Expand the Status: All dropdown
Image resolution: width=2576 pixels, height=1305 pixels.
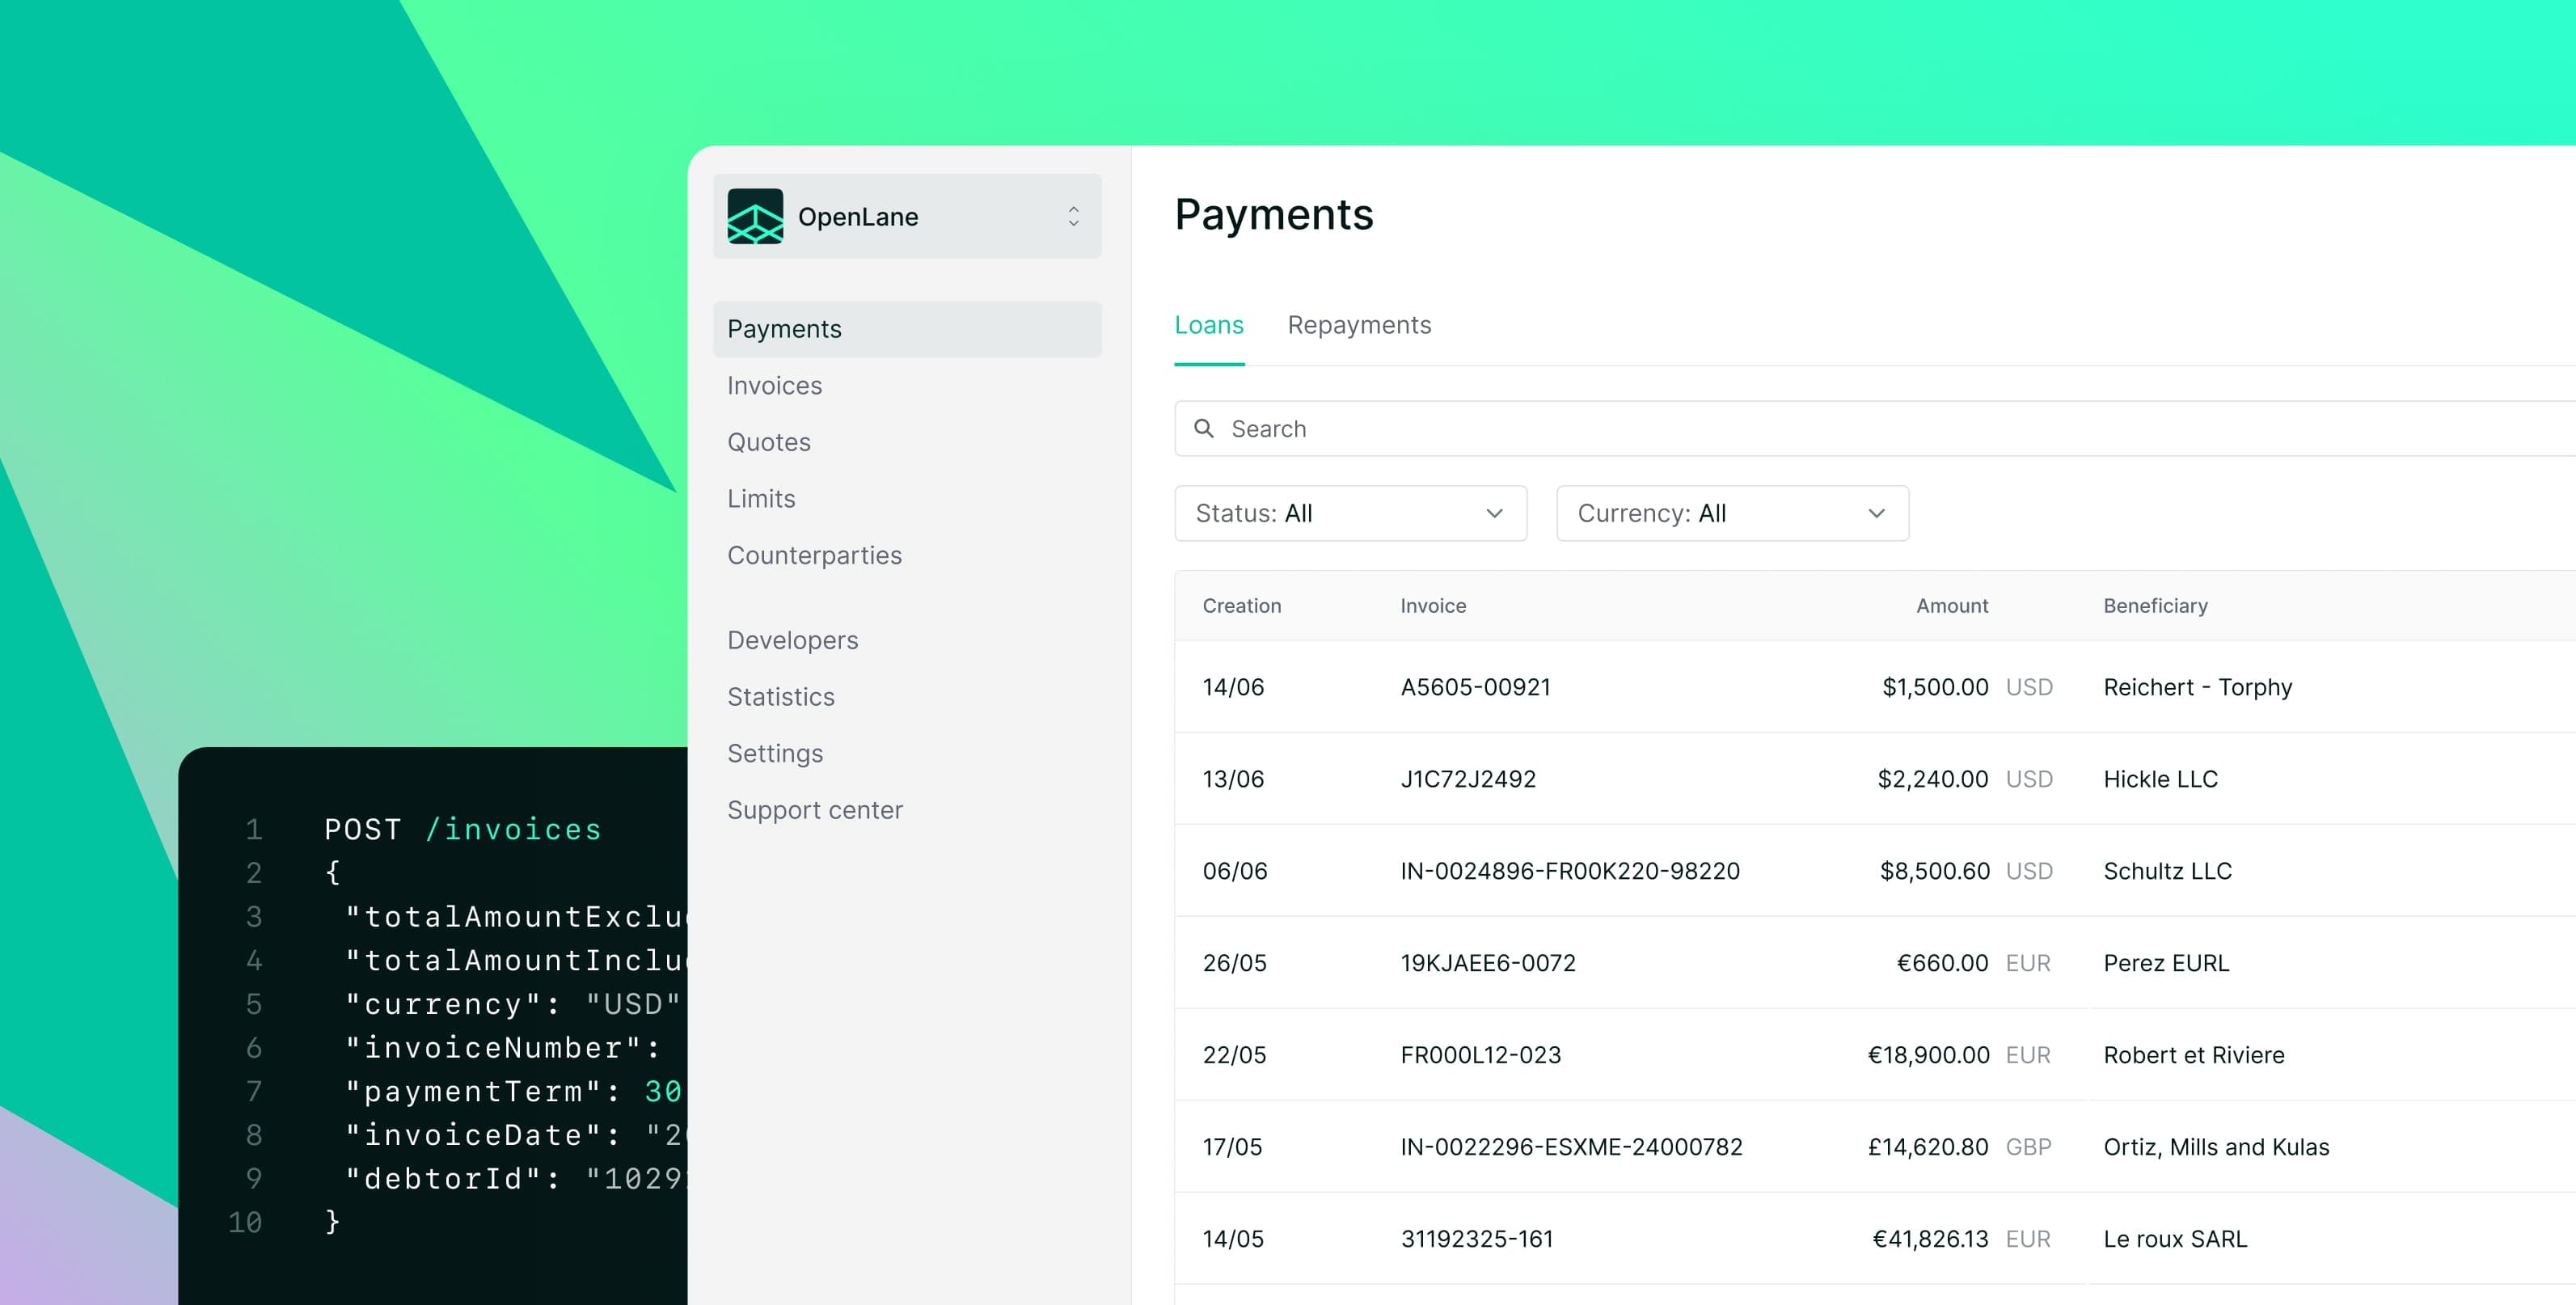[1349, 513]
